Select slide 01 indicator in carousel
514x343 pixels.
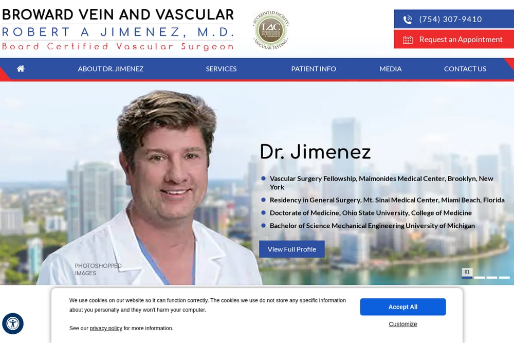[x=467, y=274]
